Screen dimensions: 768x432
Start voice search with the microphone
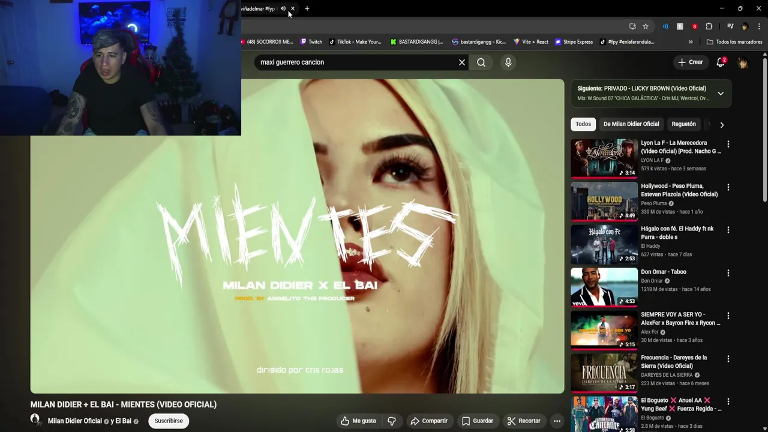pos(508,62)
